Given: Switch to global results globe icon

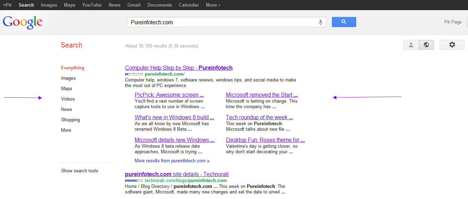Looking at the screenshot, I should click(426, 45).
